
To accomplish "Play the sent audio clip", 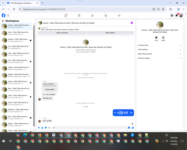I will pos(115,113).
